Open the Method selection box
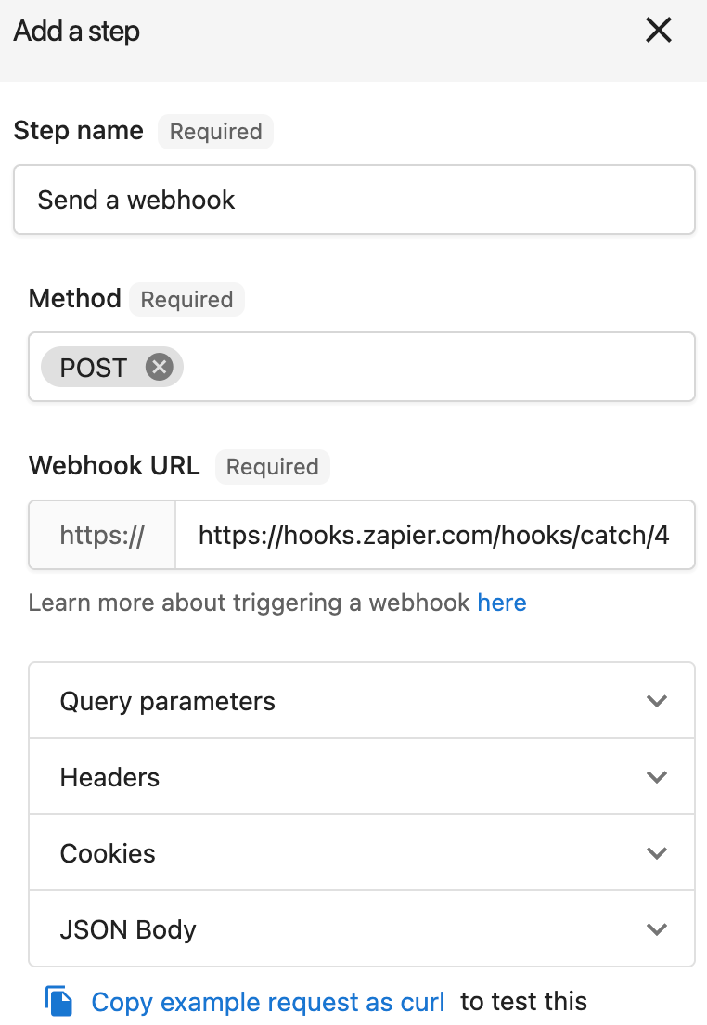Viewport: 707px width, 1025px height. [361, 367]
